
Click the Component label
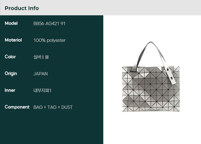[17, 107]
